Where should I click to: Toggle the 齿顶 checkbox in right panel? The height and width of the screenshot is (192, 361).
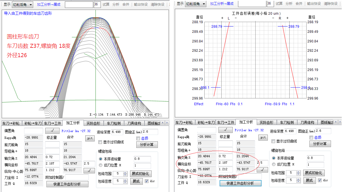[311, 137]
